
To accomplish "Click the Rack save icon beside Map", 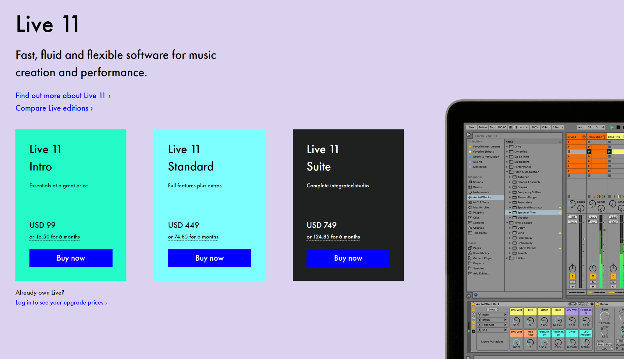I will tap(592, 304).
